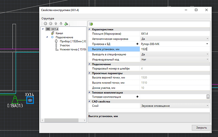Click the diamond marker beside Типовая комплектация
Viewport: 218px width, 137px height.
[x=137, y=97]
